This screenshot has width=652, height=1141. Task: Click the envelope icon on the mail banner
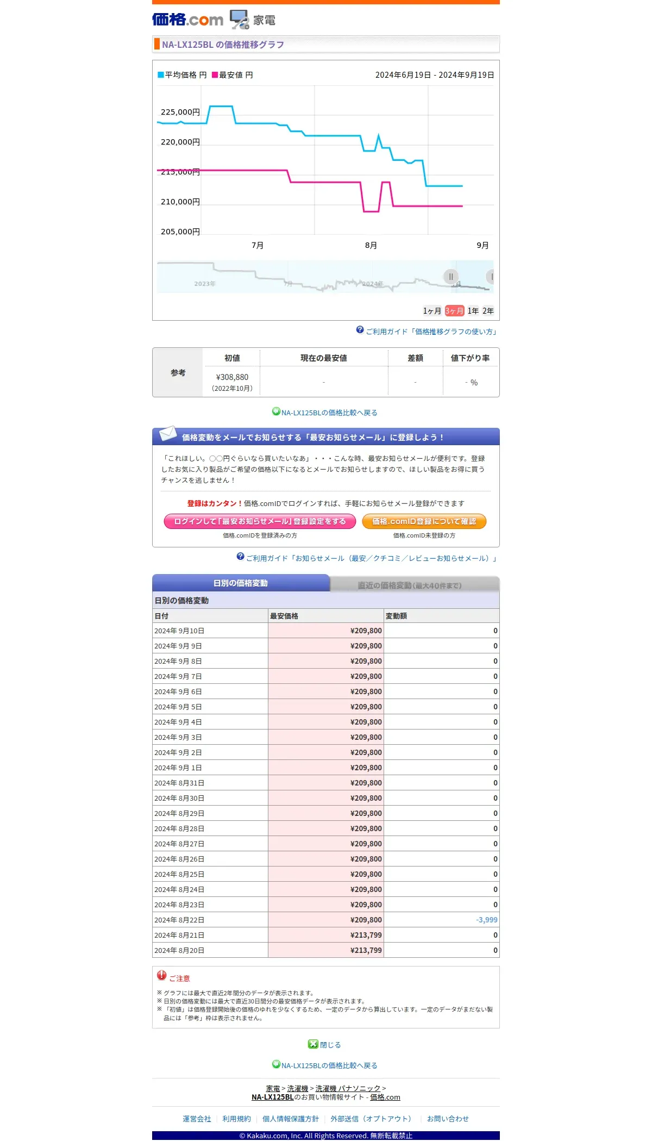[168, 433]
